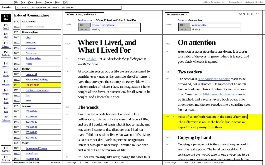Open the Files sidebar panel

6,18
